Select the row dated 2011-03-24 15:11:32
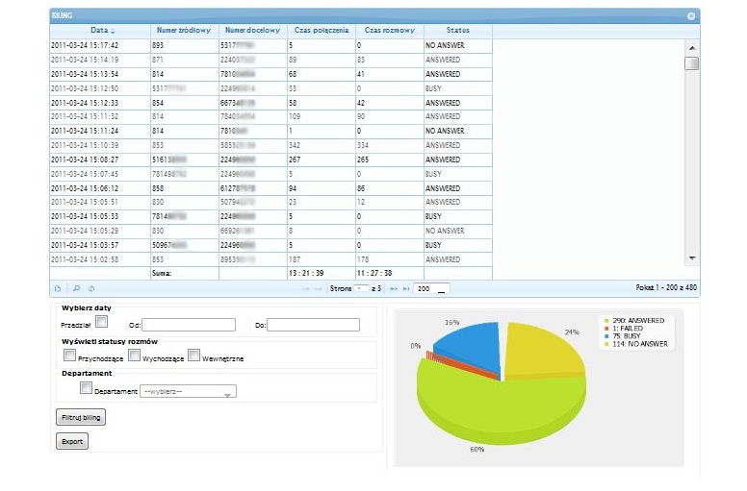The image size is (747, 491). pos(270,116)
